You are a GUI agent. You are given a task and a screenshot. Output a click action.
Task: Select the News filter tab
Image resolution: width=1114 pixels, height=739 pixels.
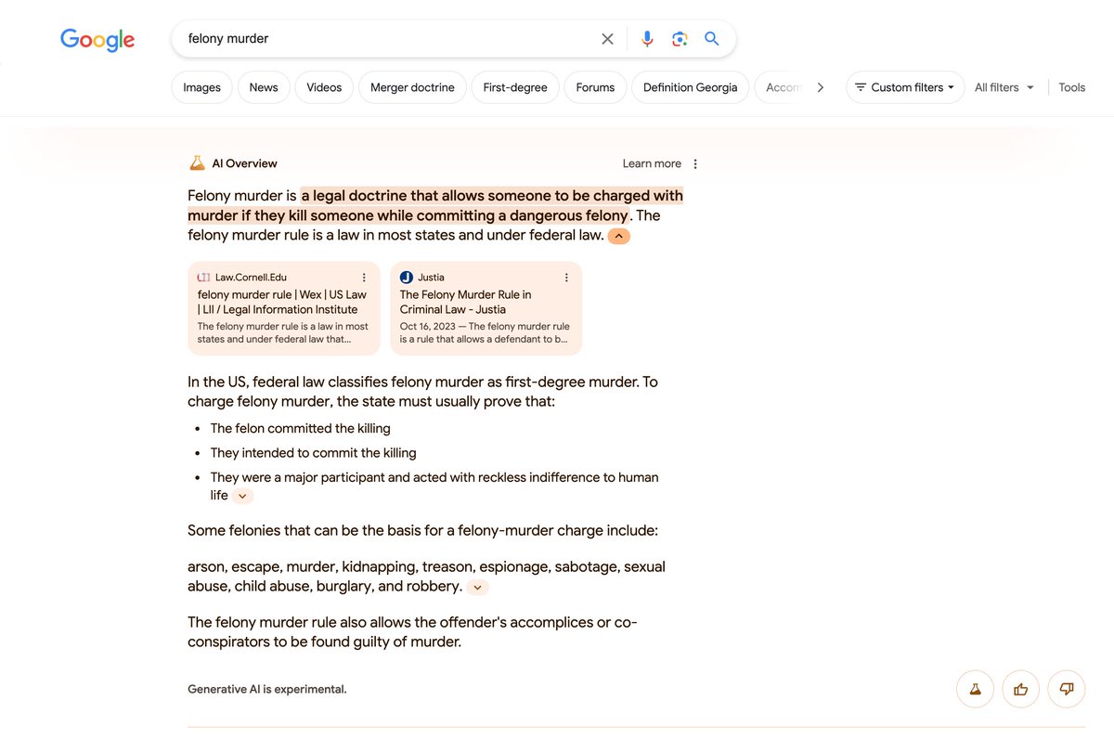coord(264,87)
